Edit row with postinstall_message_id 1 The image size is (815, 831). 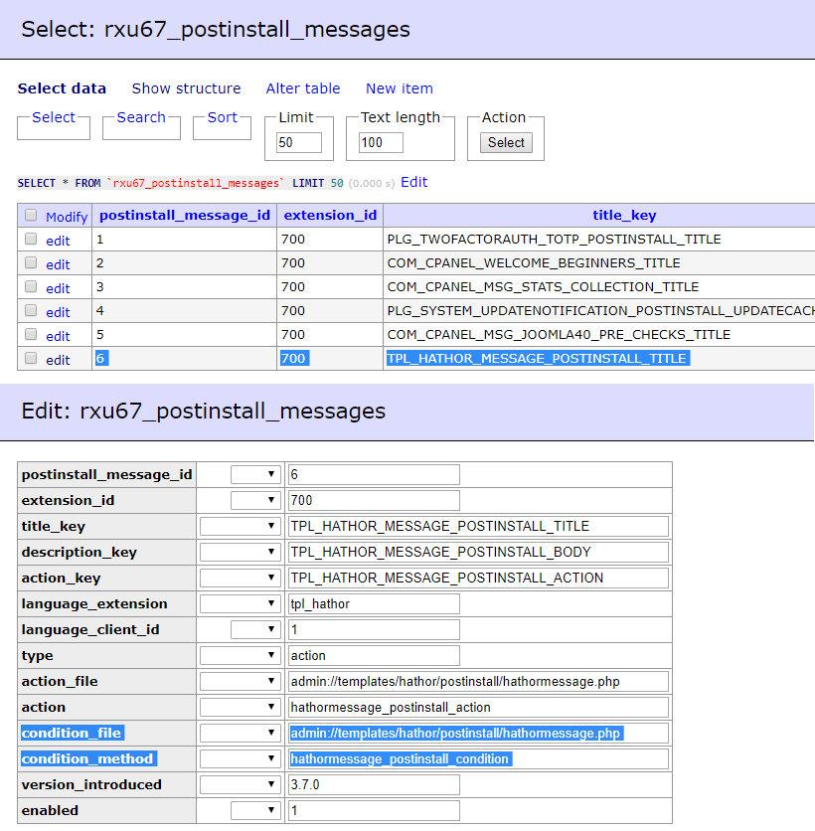click(58, 241)
